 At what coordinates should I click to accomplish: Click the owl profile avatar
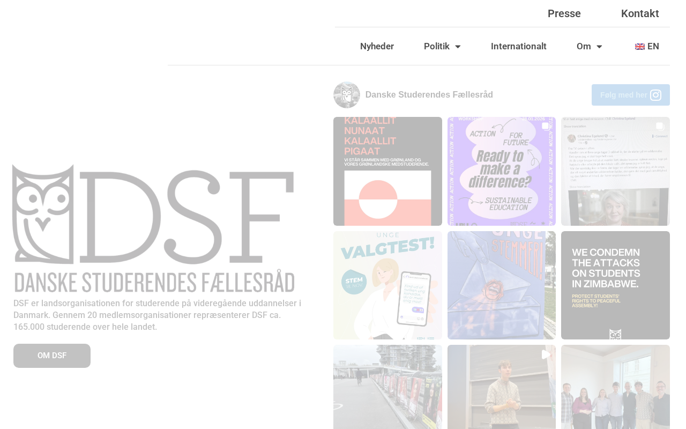347,95
